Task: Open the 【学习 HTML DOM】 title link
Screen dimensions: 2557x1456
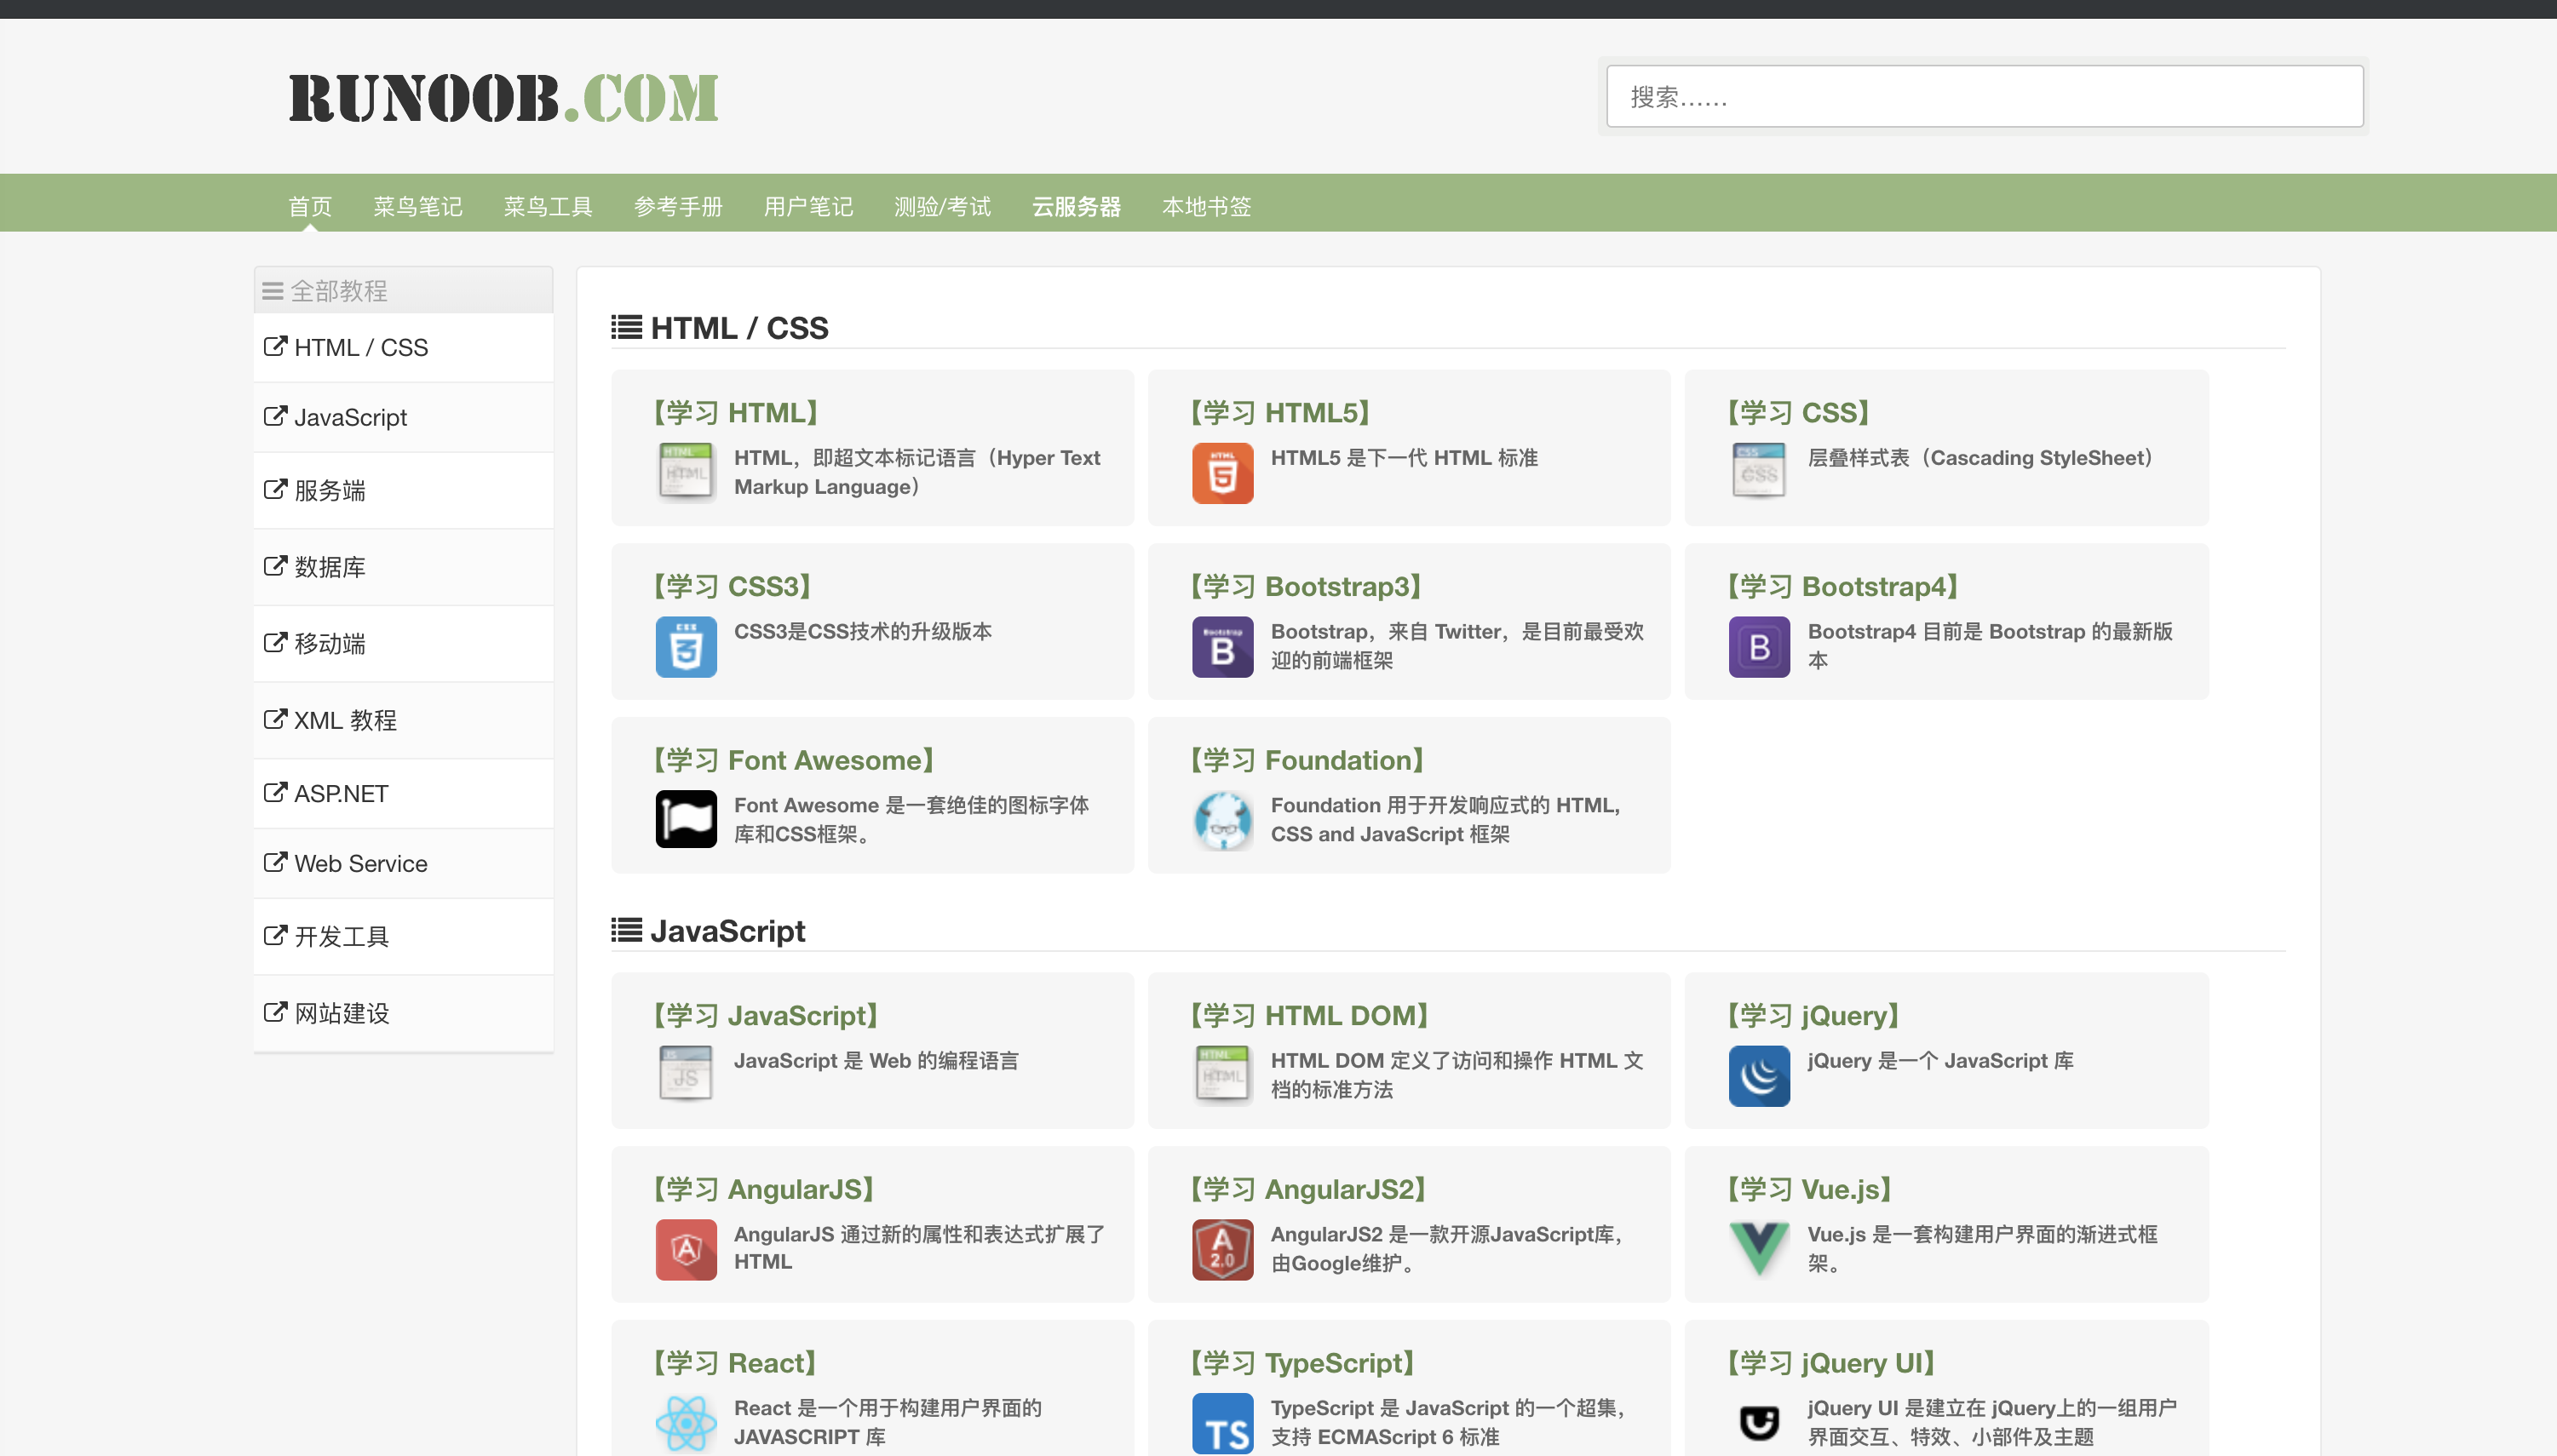Action: pos(1309,1015)
